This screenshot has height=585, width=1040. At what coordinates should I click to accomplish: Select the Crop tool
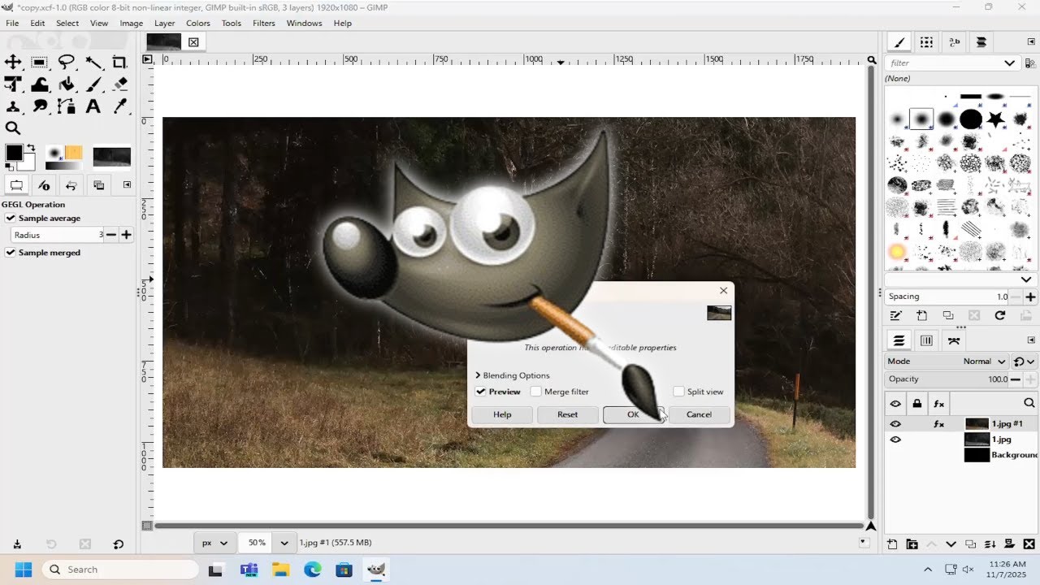(120, 63)
